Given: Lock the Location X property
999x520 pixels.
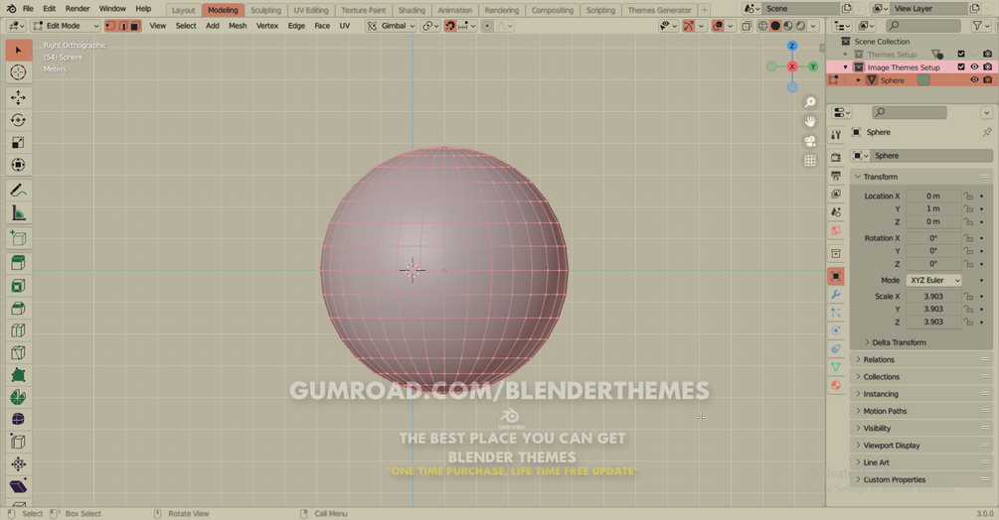Looking at the screenshot, I should [x=968, y=195].
